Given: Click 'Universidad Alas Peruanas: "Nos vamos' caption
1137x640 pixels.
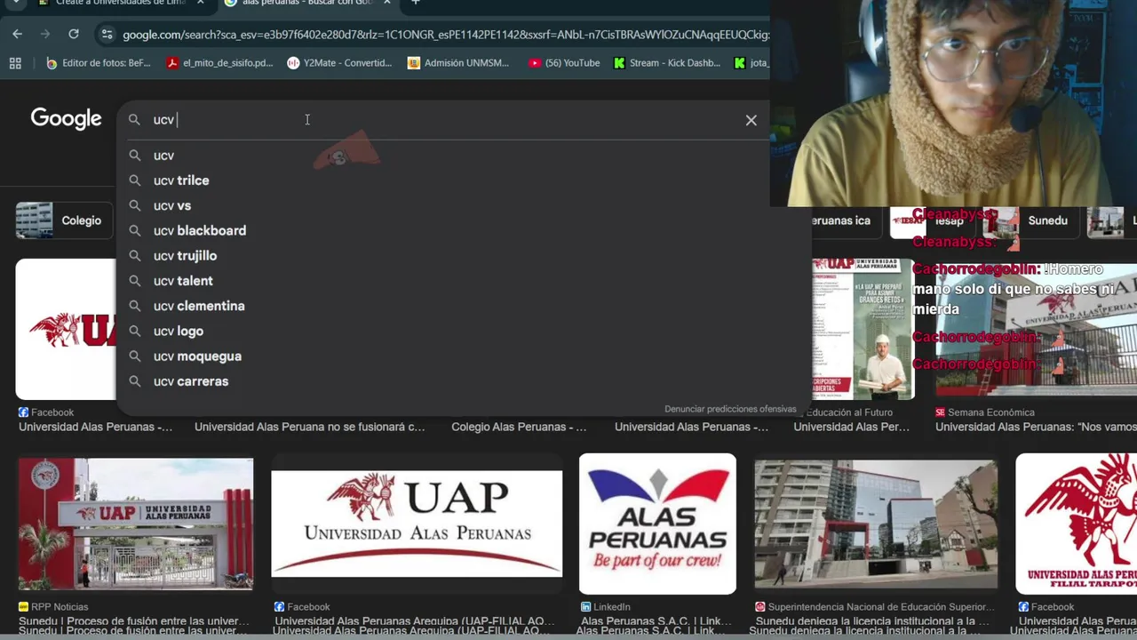Looking at the screenshot, I should (1036, 427).
